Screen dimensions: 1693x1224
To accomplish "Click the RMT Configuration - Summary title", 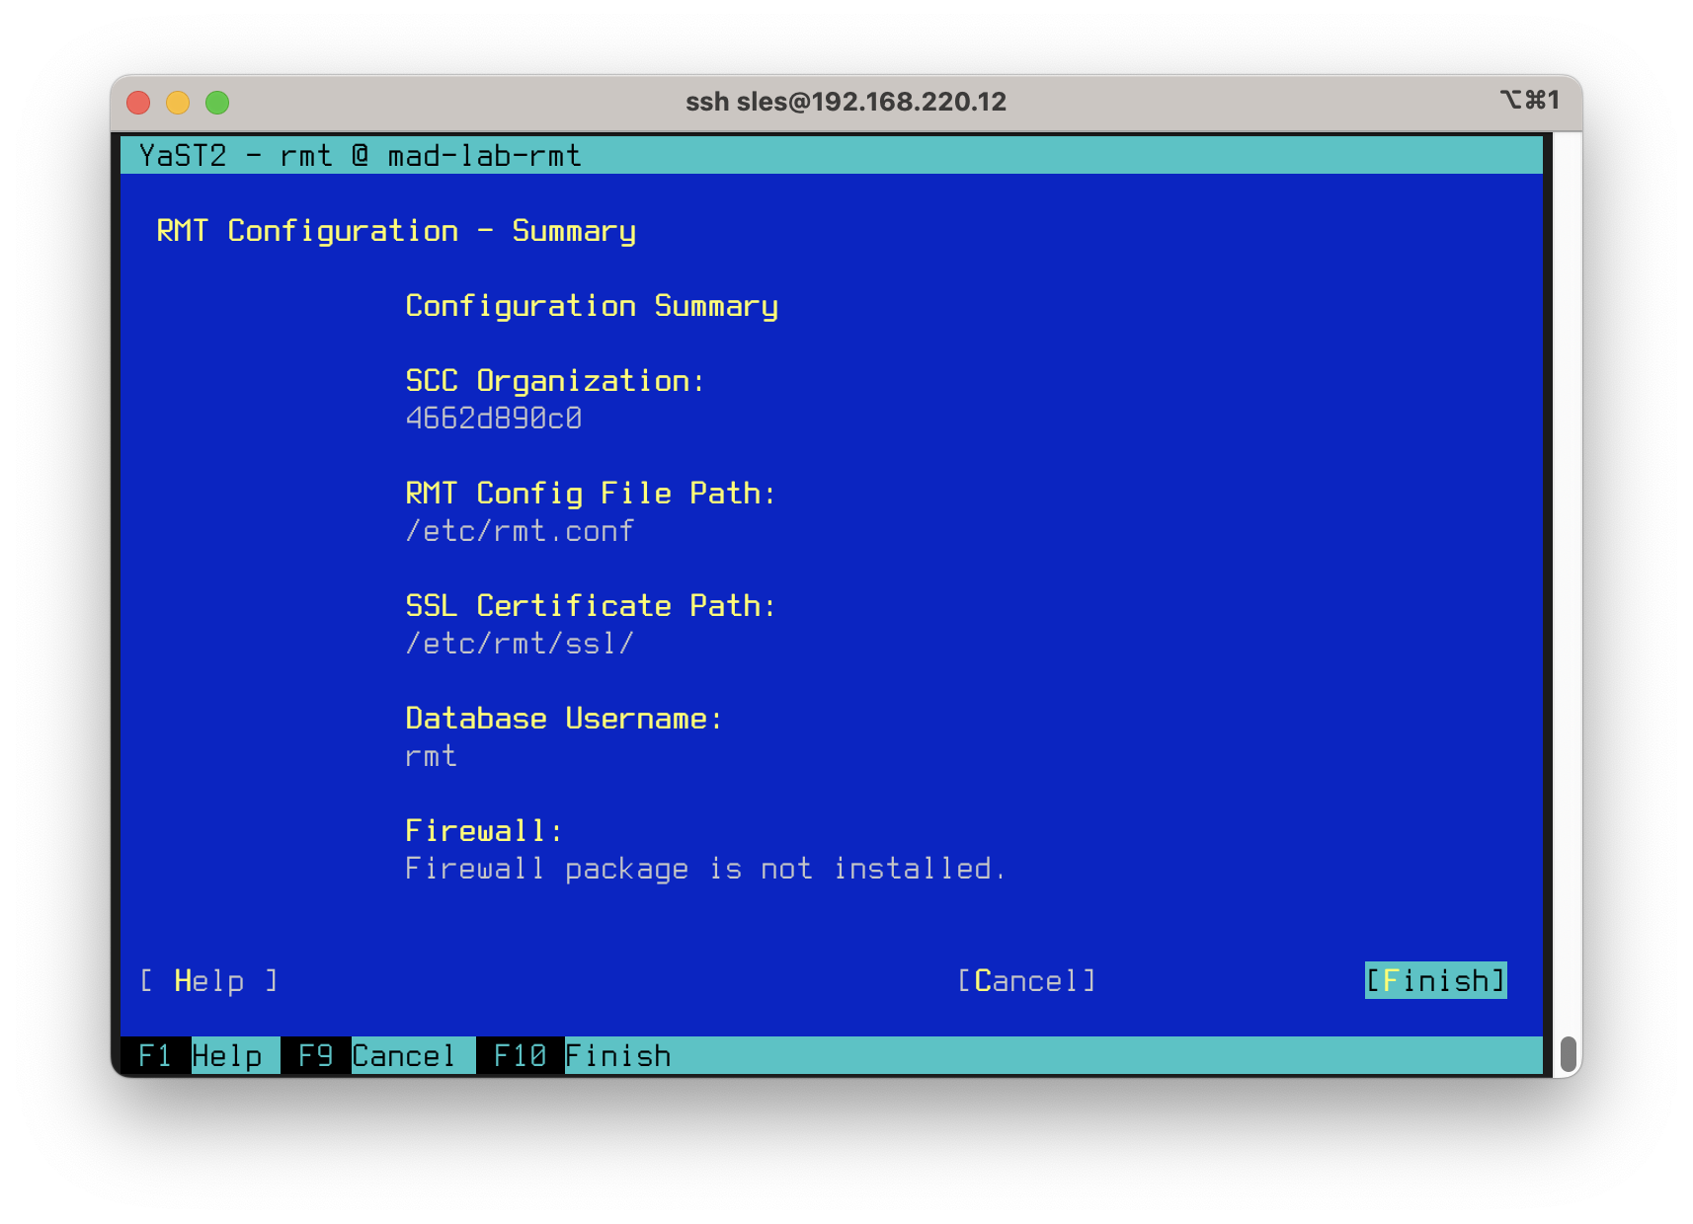I will (396, 231).
